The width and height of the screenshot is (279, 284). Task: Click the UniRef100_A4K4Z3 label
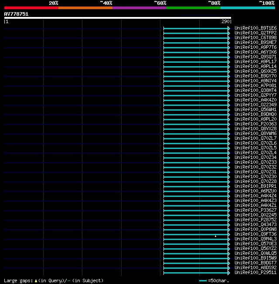[x=255, y=200]
